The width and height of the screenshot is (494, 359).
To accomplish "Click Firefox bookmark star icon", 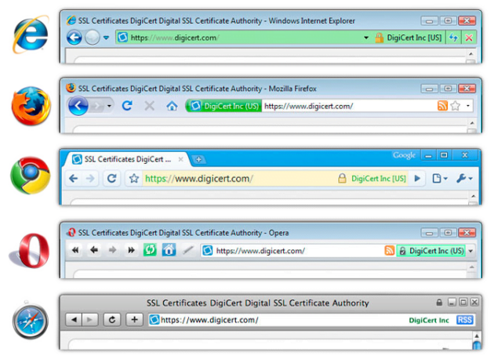I will tap(456, 106).
